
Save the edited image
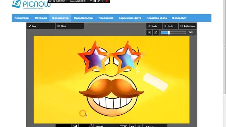pos(41,26)
